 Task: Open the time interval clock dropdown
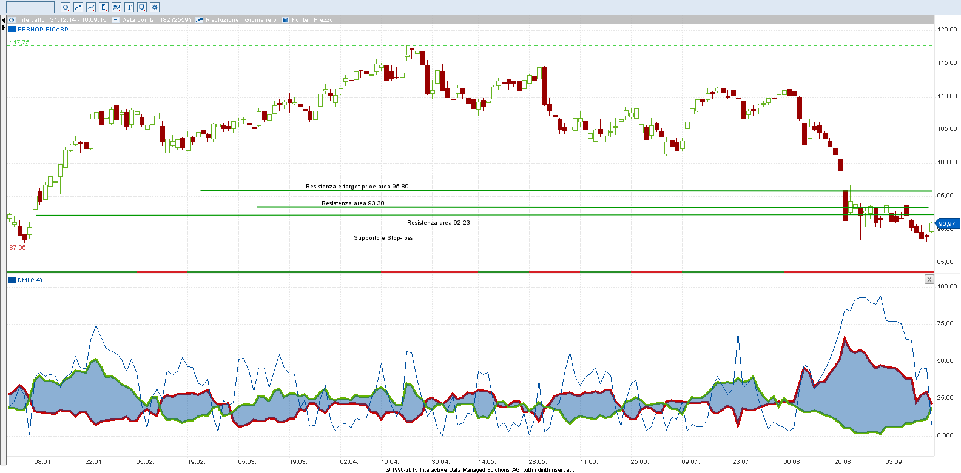(x=66, y=7)
